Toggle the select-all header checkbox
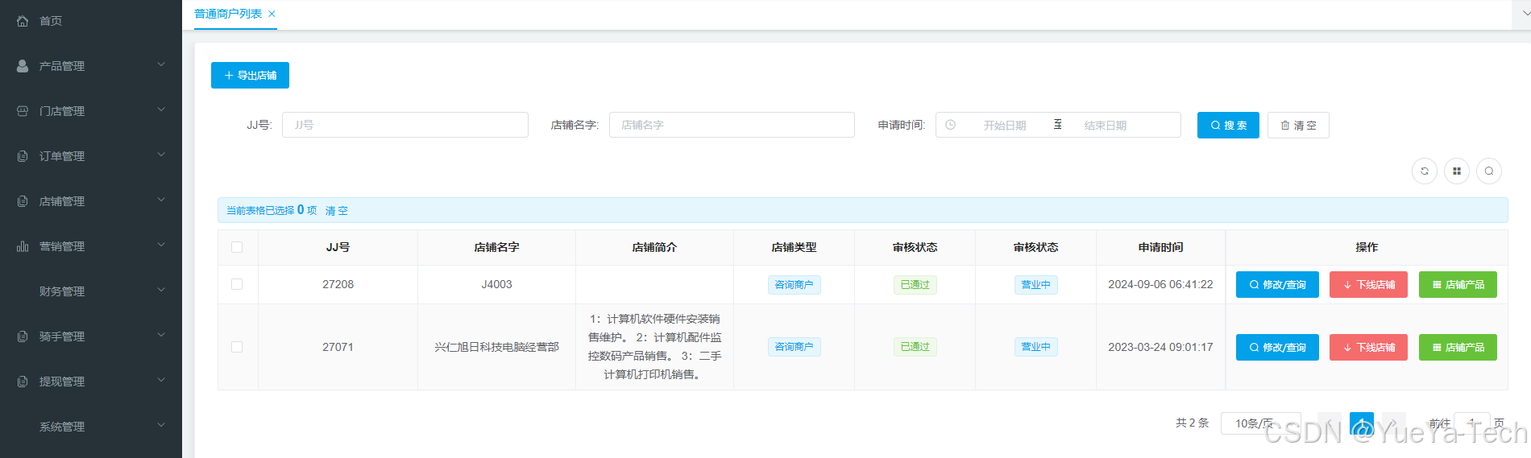The height and width of the screenshot is (458, 1531). pos(237,247)
